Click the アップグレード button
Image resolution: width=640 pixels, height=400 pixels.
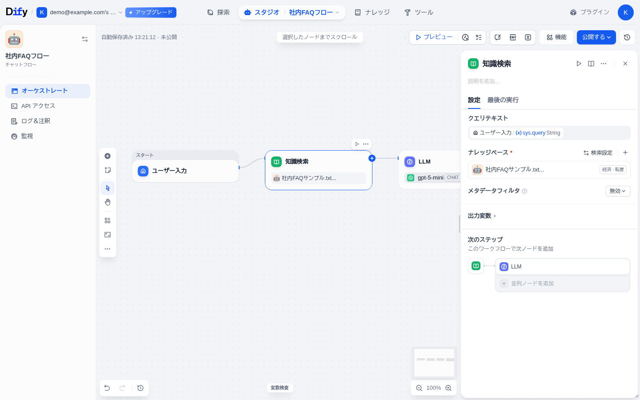[151, 12]
